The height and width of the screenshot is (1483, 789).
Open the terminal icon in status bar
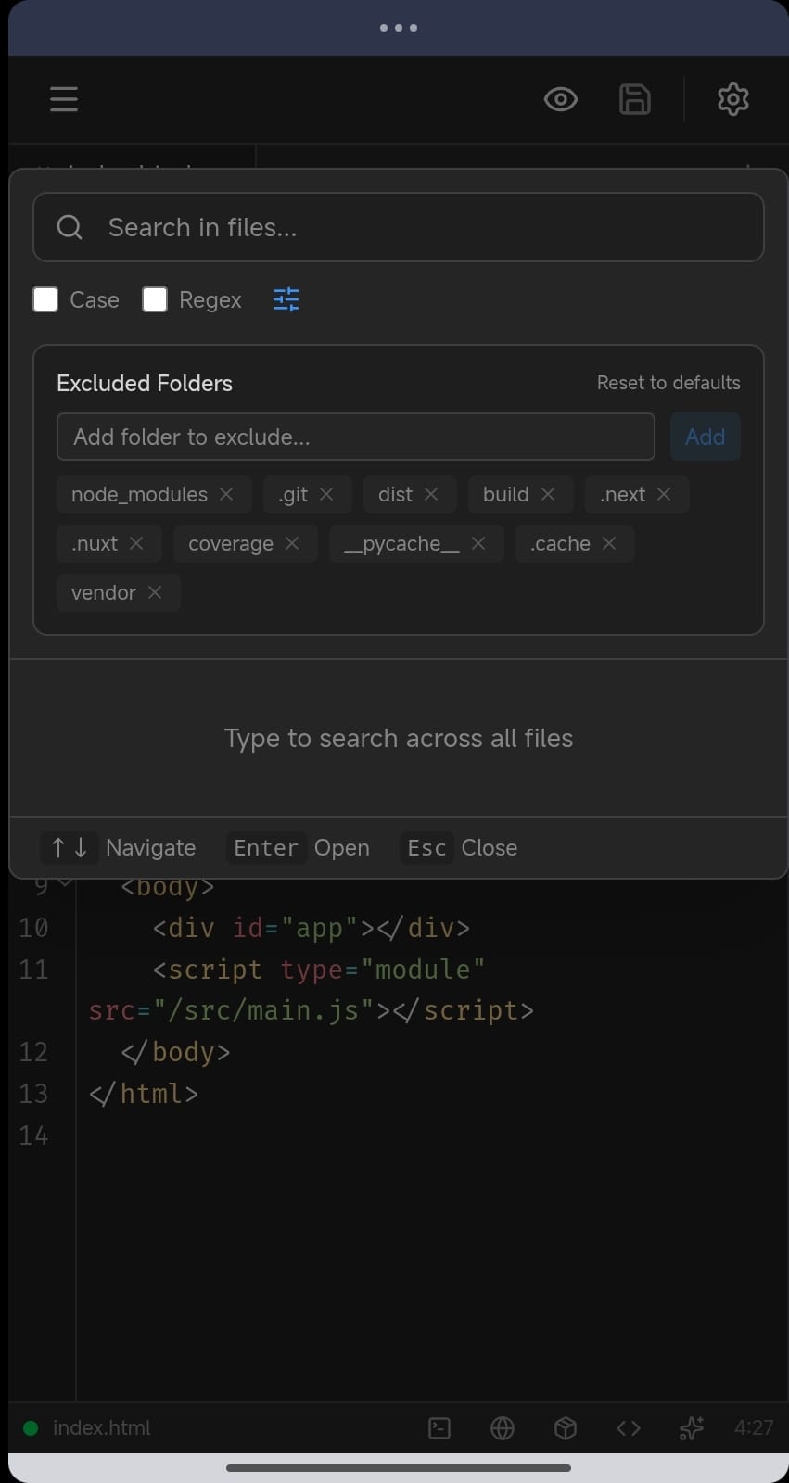click(x=439, y=1428)
